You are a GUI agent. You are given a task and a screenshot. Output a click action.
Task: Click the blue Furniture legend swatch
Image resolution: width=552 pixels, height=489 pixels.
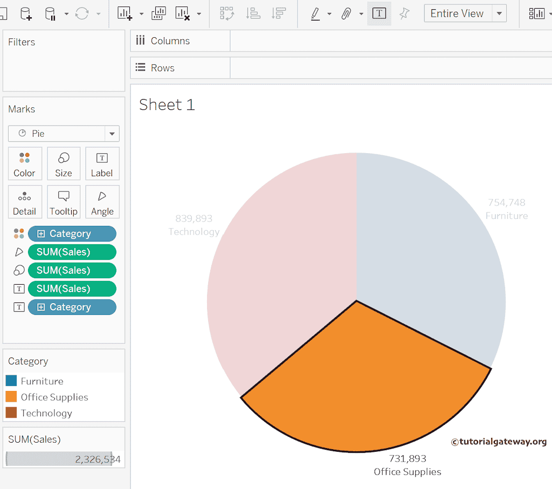pyautogui.click(x=11, y=381)
